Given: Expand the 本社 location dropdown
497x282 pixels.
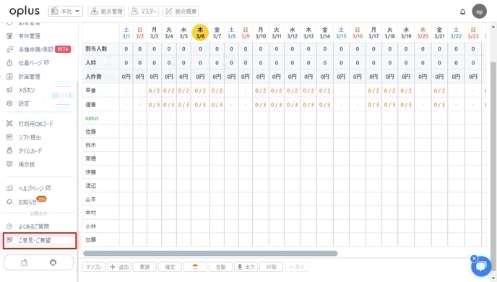Looking at the screenshot, I should [65, 11].
